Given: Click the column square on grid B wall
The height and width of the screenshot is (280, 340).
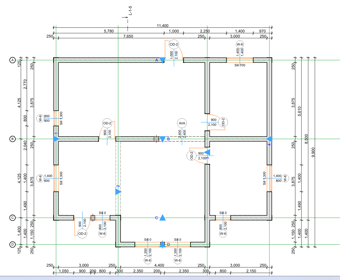Looking at the screenshot, I should (x=156, y=139).
